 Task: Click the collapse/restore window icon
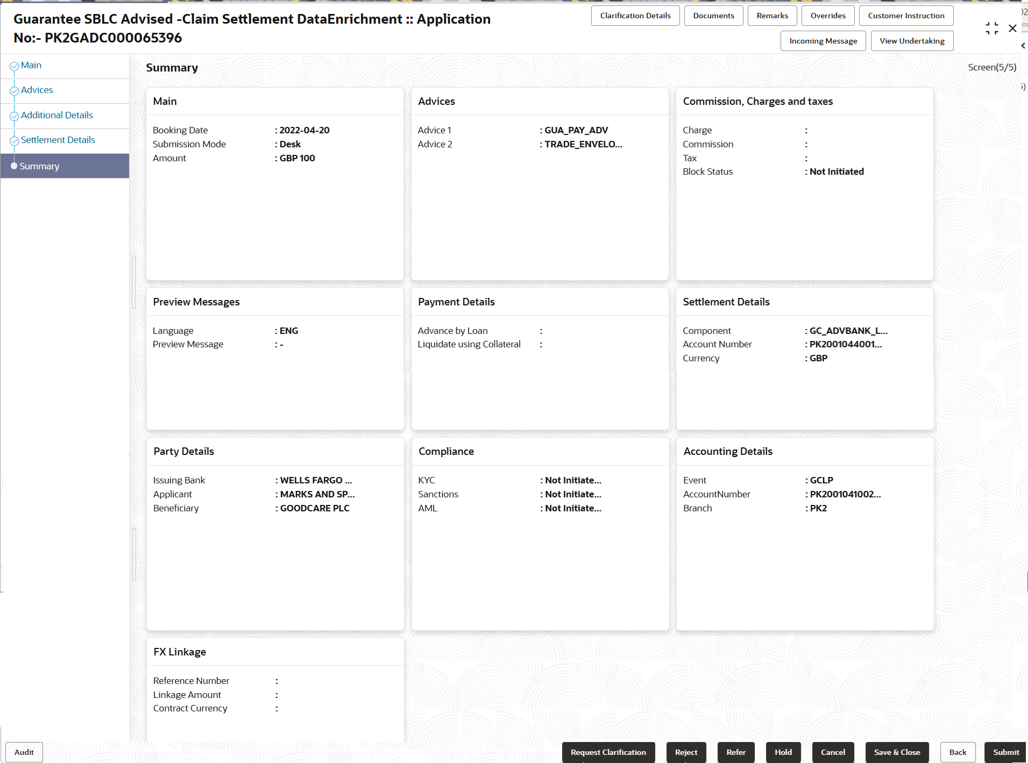[x=991, y=28]
